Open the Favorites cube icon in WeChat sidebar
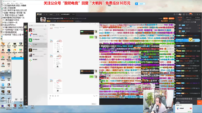The height and width of the screenshot is (113, 202). click(x=26, y=38)
